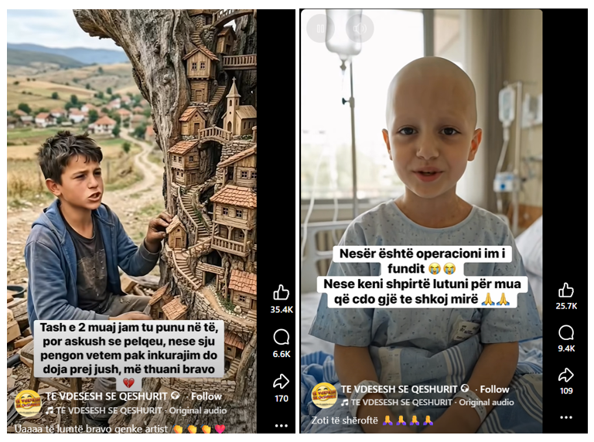Share the wood carving reel

point(281,382)
